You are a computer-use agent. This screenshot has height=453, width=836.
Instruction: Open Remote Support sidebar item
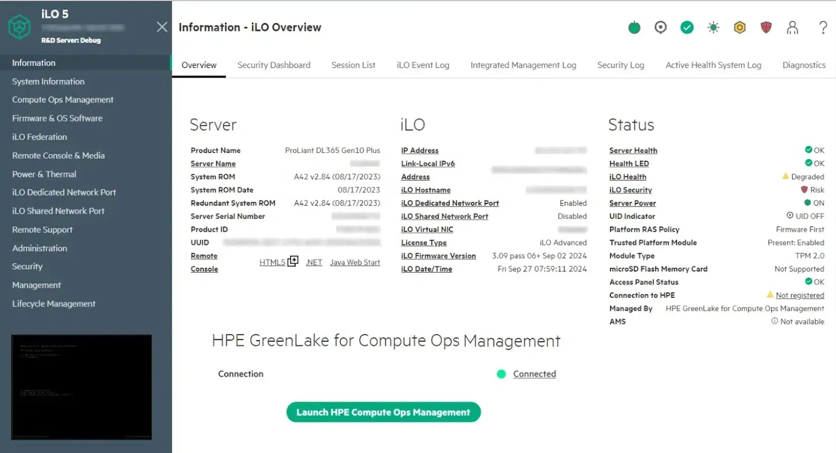42,230
